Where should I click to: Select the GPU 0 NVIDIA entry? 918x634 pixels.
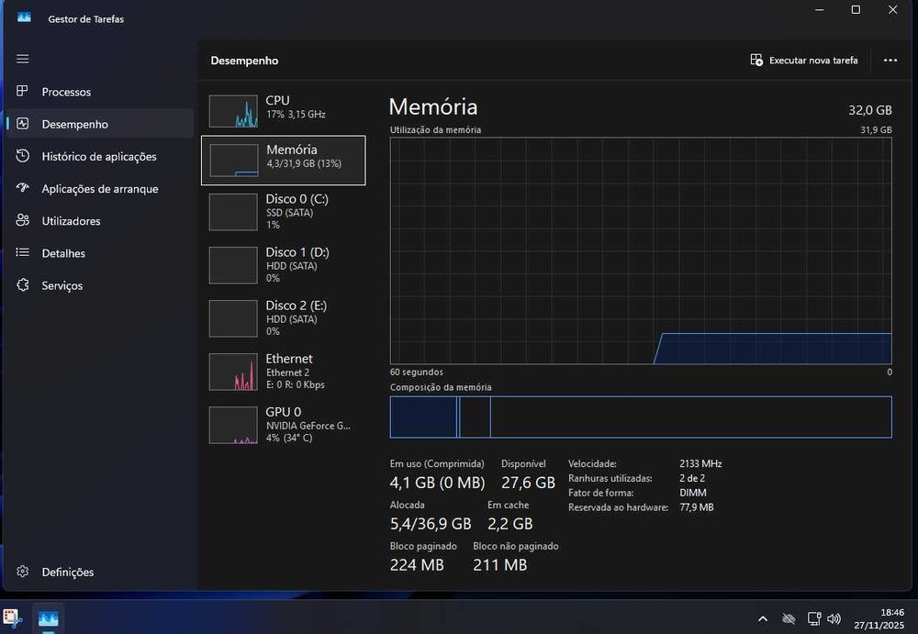(x=284, y=425)
